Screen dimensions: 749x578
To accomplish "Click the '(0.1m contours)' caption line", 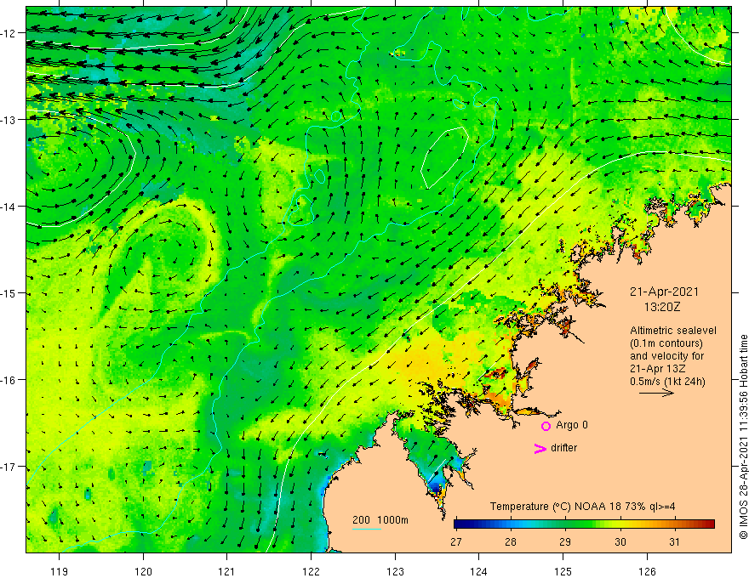I will click(666, 343).
